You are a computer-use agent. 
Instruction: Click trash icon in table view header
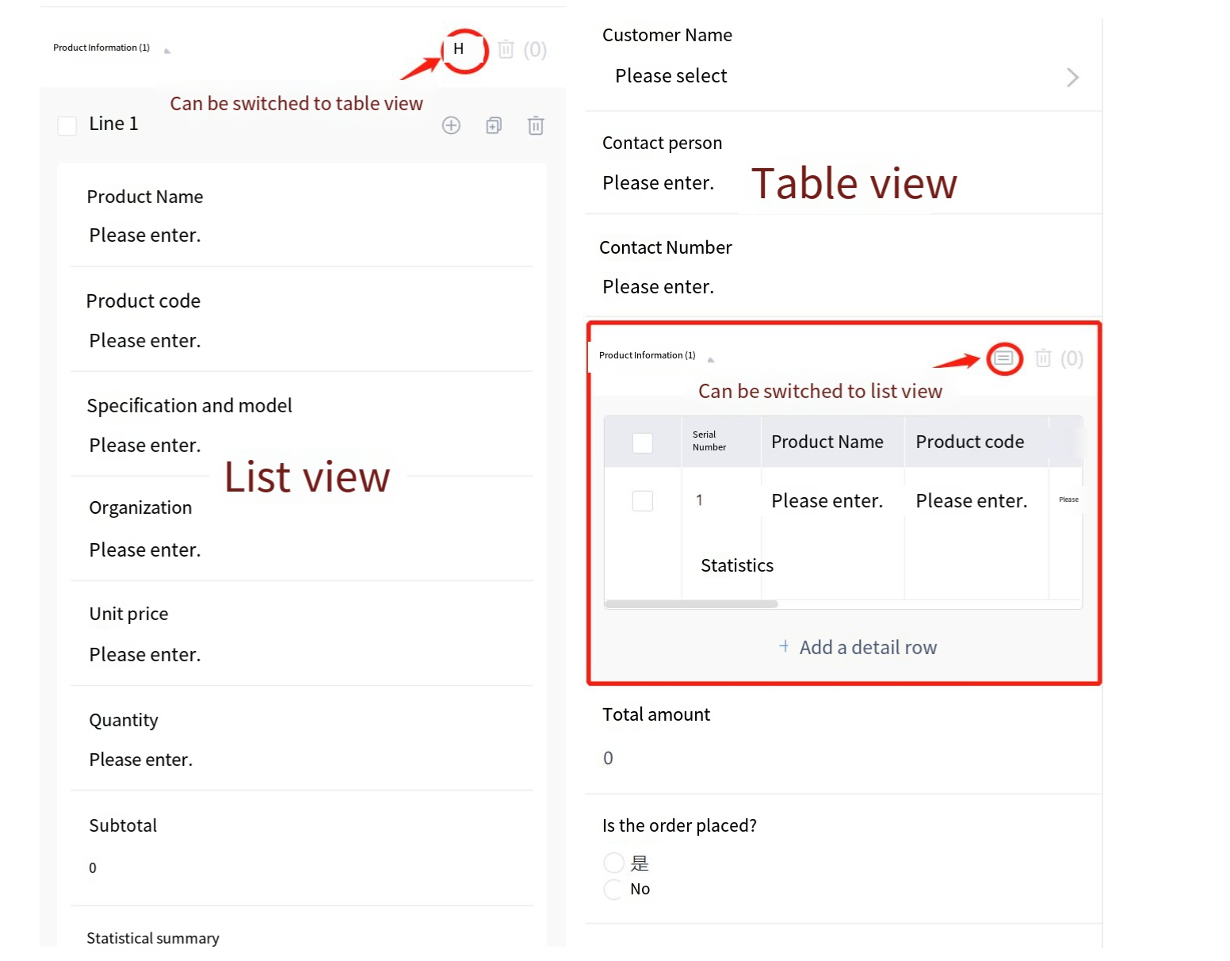1044,359
